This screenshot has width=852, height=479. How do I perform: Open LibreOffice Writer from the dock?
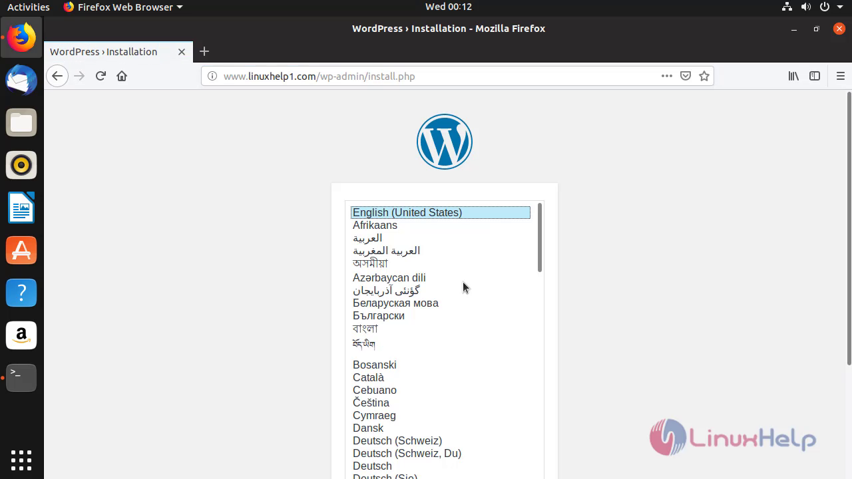(21, 208)
